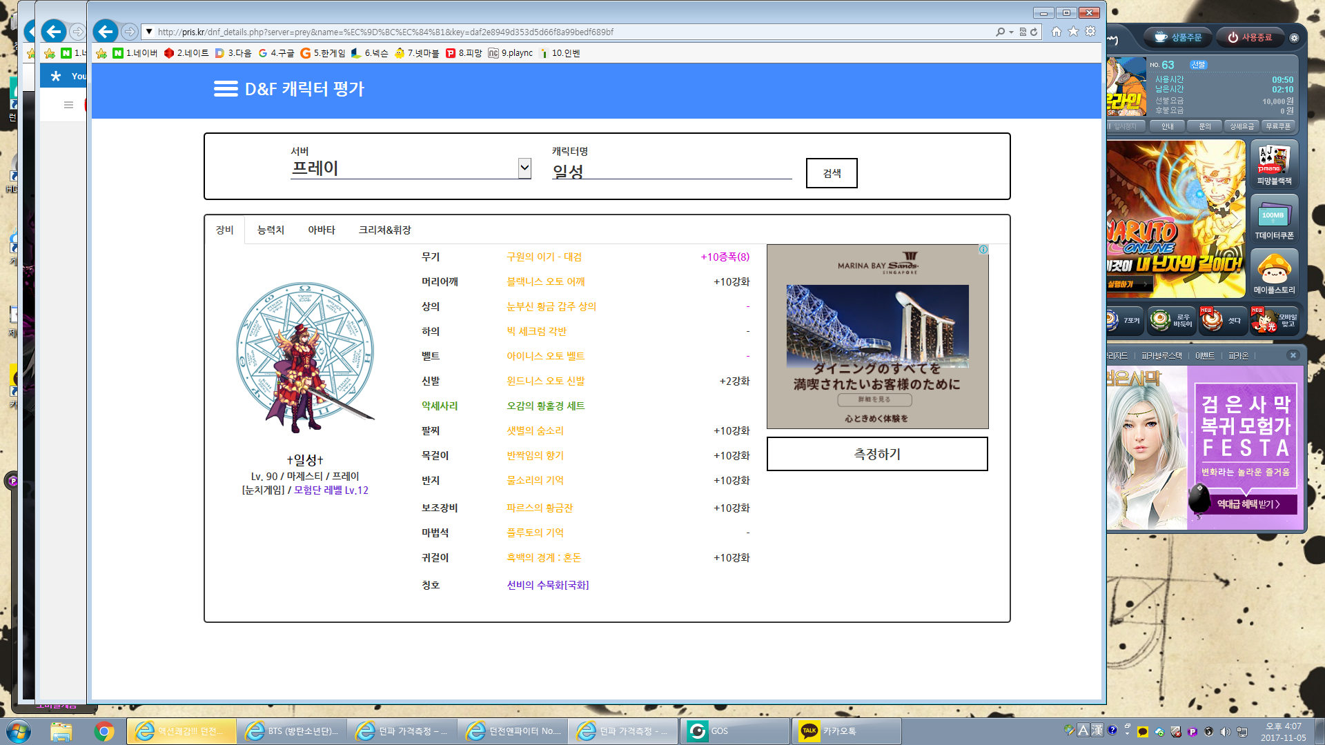Viewport: 1325px width, 745px height.
Task: Switch to the 크리쳐&휘장 tab
Action: pos(384,230)
